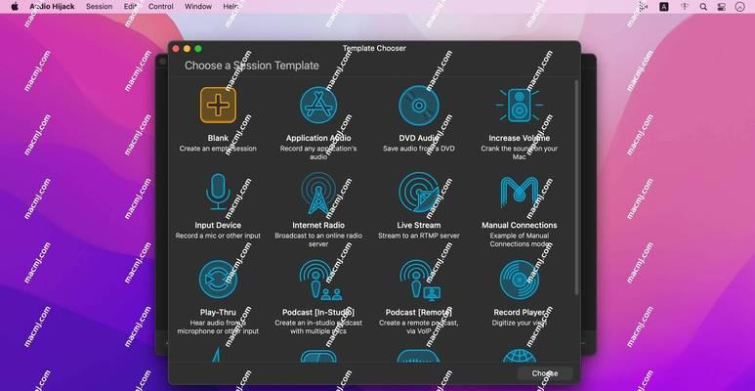Click the "Input Device" label
Viewport: 755px width, 391px height.
[x=218, y=225]
